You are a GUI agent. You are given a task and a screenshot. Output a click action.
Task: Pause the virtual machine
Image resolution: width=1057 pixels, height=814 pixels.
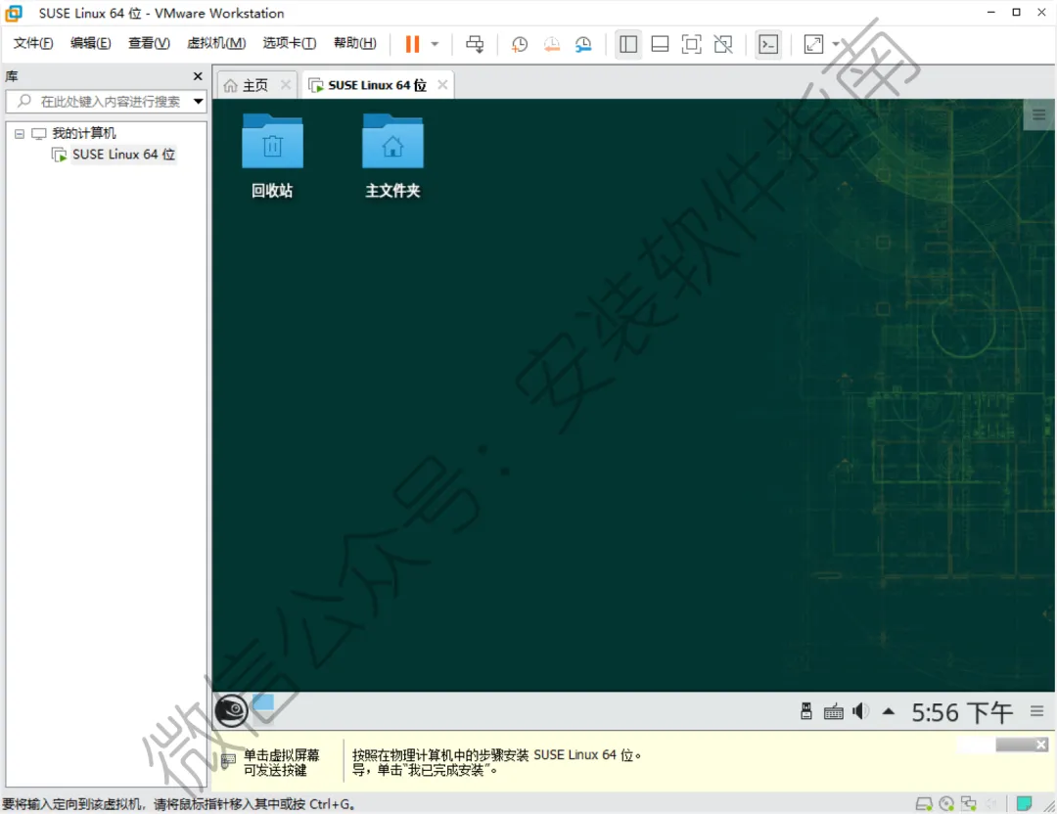412,44
